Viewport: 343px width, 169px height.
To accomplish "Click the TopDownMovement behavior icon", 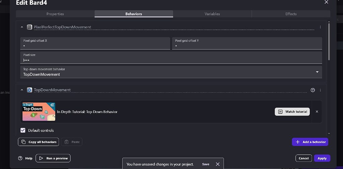I will click(x=29, y=90).
